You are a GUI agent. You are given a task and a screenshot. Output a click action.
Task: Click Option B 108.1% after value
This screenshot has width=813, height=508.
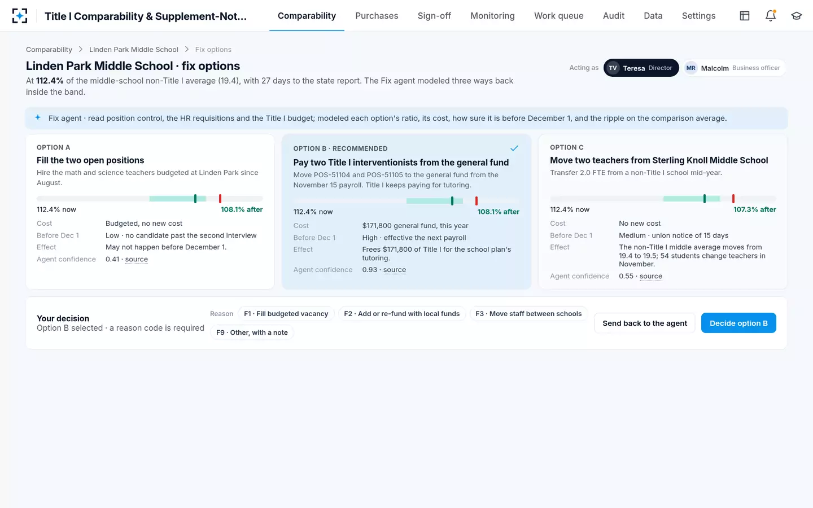[x=499, y=212]
